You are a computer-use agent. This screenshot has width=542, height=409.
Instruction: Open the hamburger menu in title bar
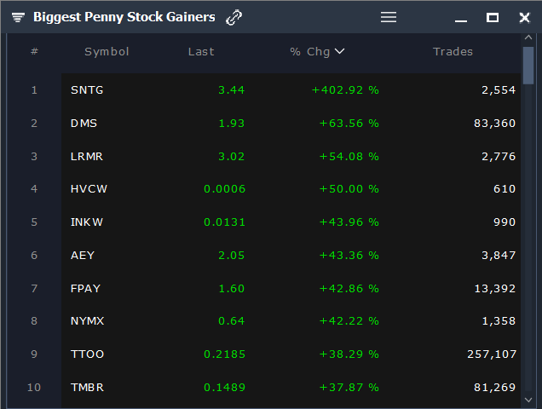(x=389, y=17)
